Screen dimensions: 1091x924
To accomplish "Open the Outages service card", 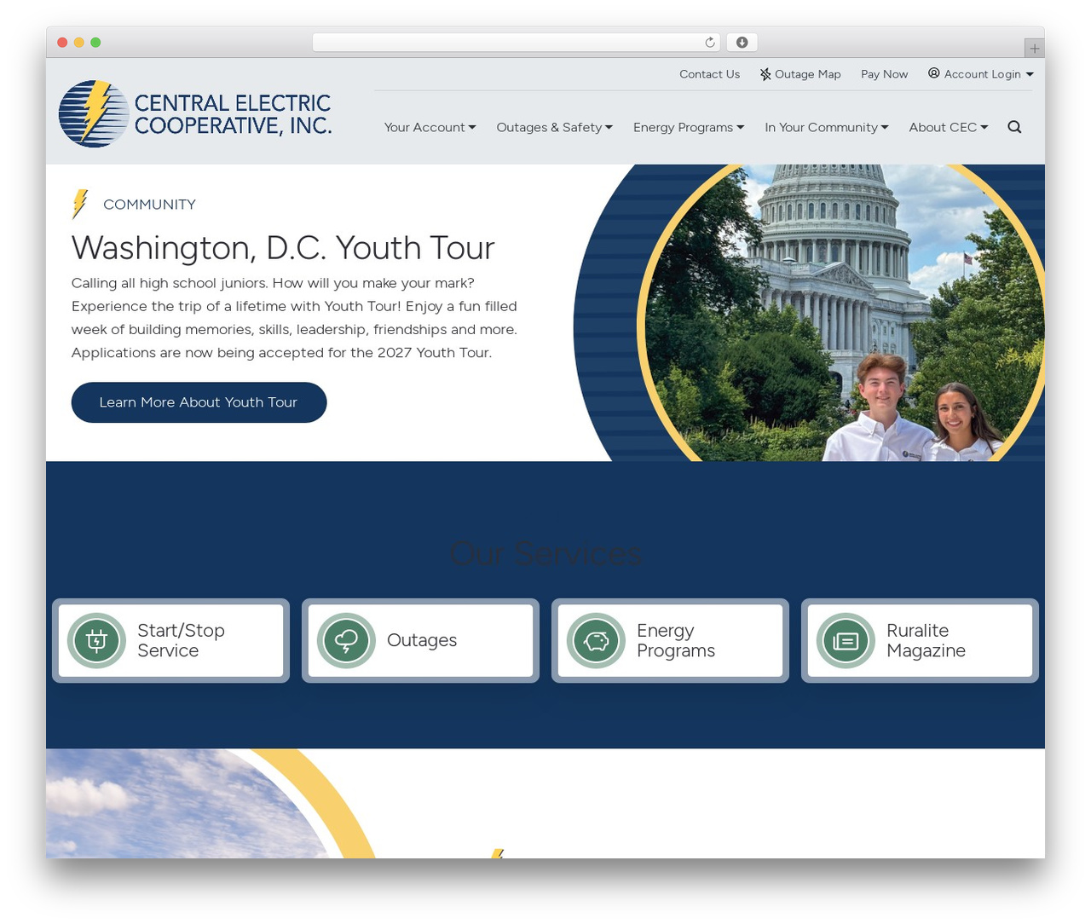I will pos(420,640).
